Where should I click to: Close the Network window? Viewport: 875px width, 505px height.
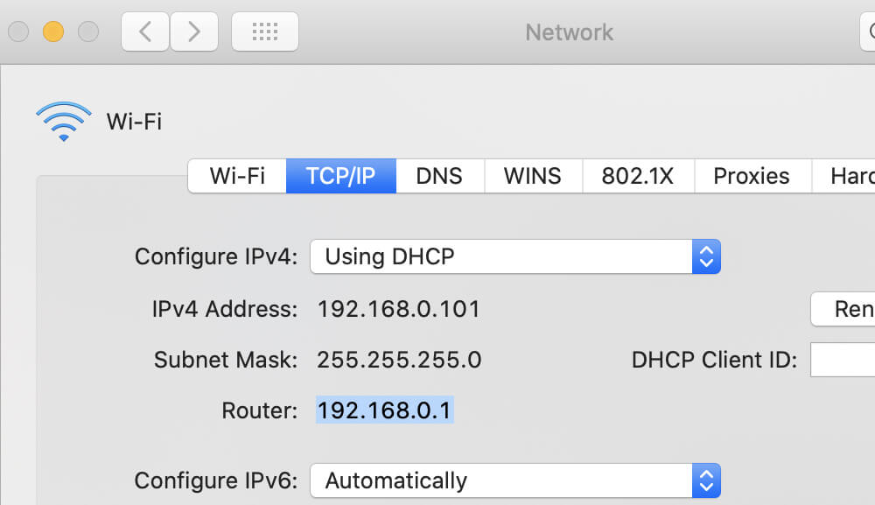(18, 32)
